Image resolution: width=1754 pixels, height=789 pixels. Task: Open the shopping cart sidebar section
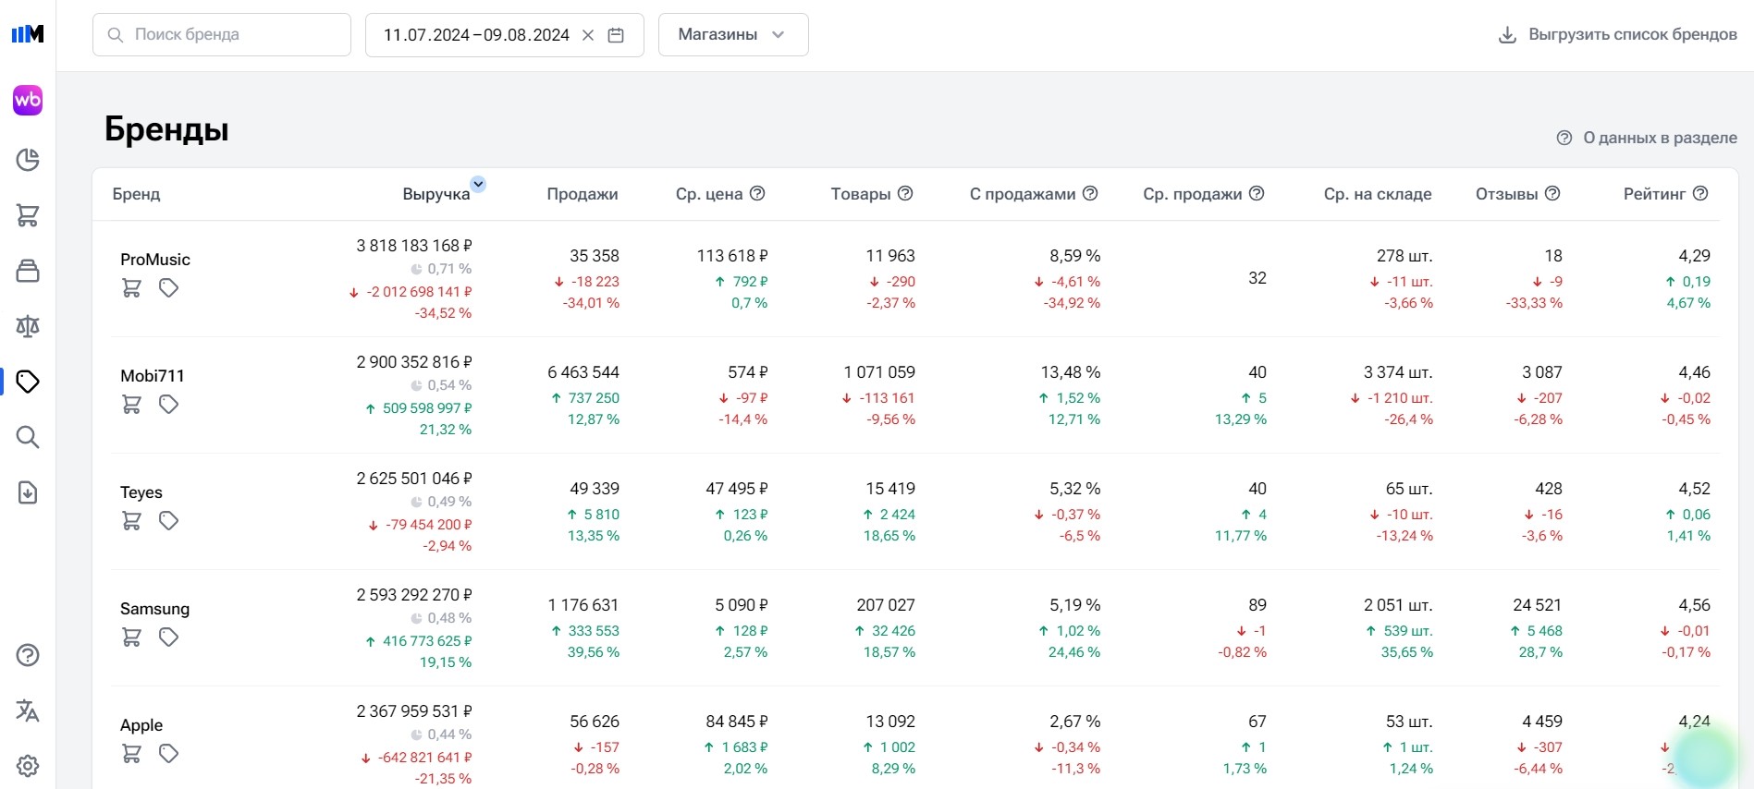tap(28, 215)
